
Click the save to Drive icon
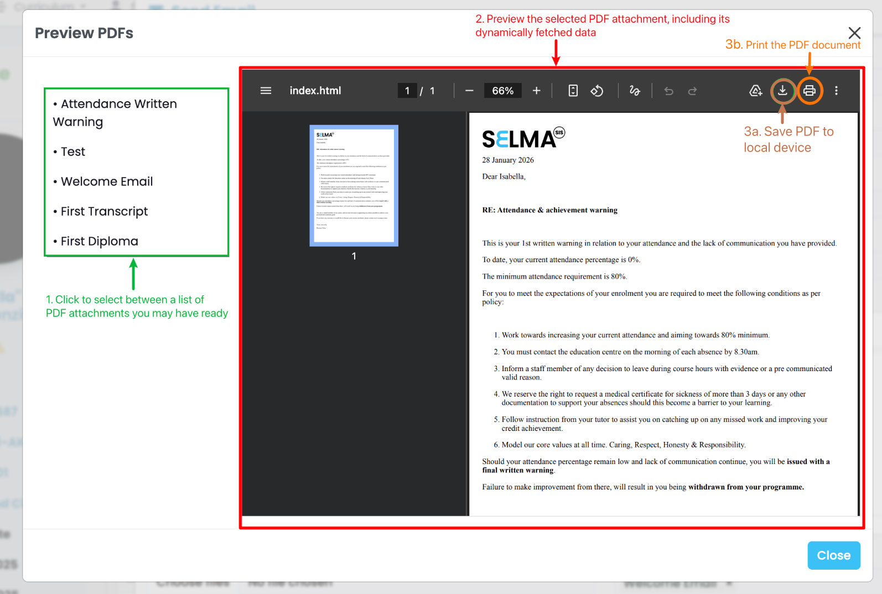pos(755,91)
